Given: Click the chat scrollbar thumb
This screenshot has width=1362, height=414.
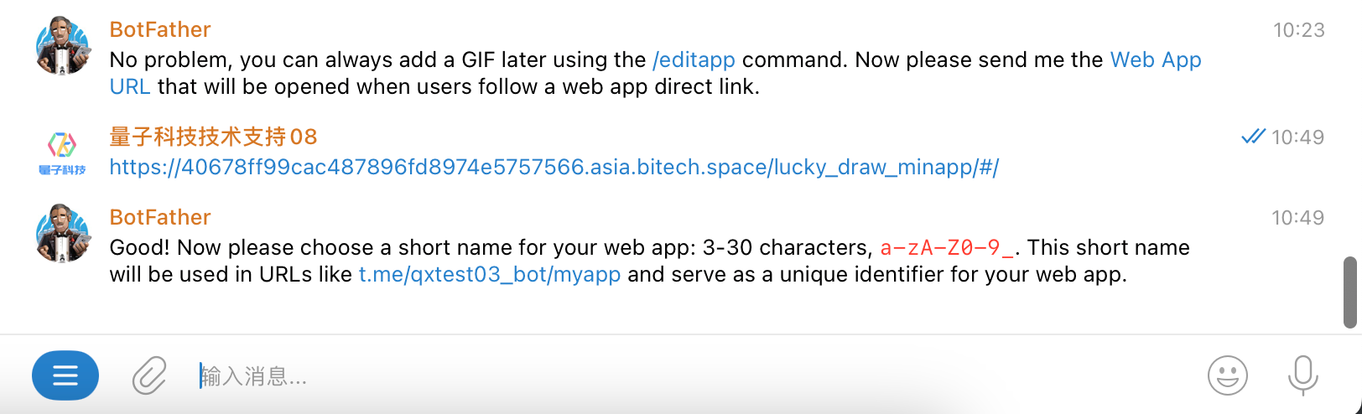Looking at the screenshot, I should click(x=1350, y=292).
